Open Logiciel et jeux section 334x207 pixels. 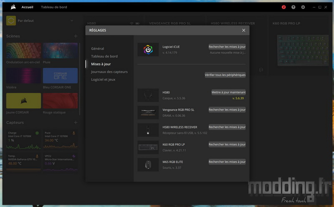103,79
